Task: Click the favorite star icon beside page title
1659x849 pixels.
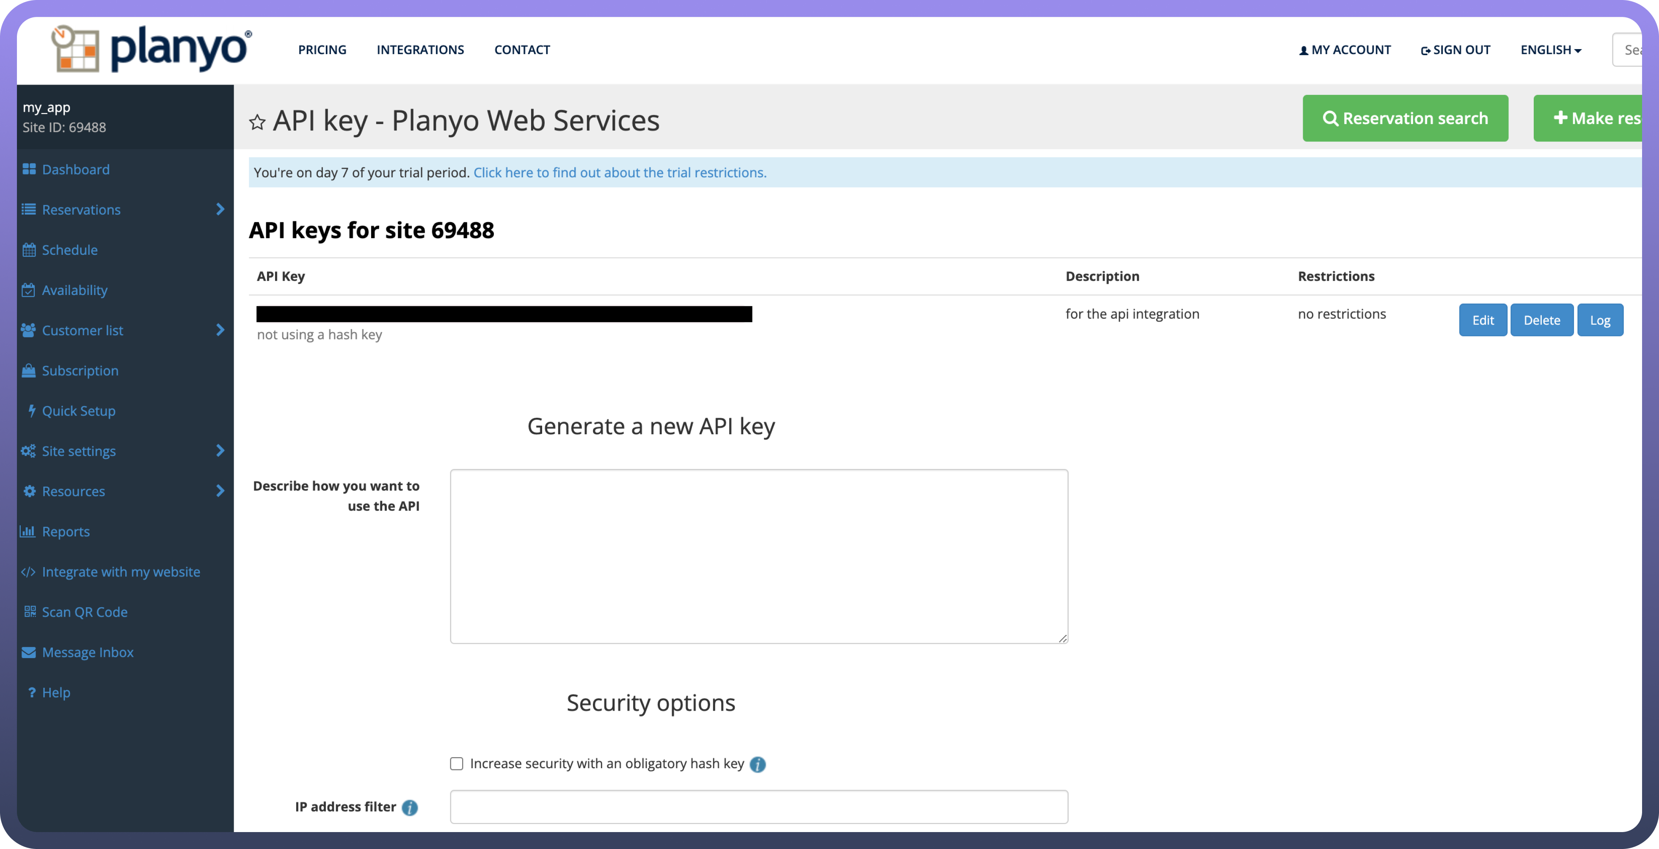Action: (x=257, y=122)
